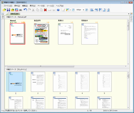The width and height of the screenshot is (134, 113).
Task: Open the ヘルプ(H) menu
Action: (60, 6)
